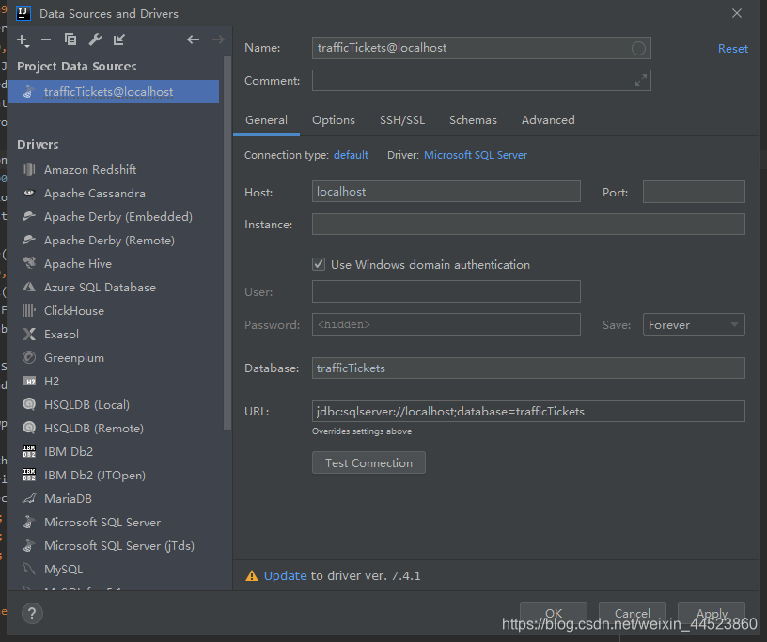Viewport: 767px width, 642px height.
Task: Focus the URL input field
Action: tap(528, 411)
